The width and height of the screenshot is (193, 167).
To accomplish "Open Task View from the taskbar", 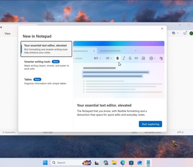I will [x=97, y=163].
